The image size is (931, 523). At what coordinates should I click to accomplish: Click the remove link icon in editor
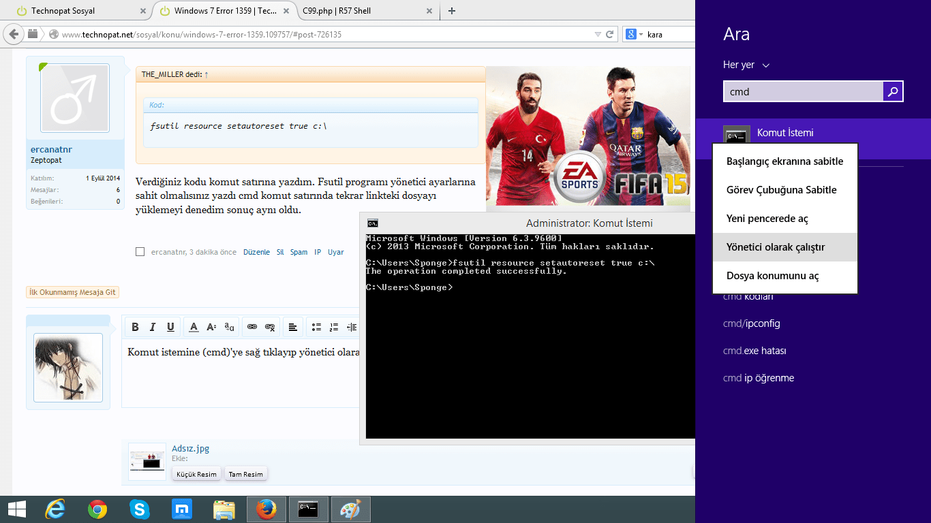270,327
